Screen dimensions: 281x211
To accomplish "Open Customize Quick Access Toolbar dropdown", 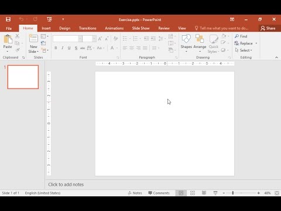I will click(x=63, y=19).
